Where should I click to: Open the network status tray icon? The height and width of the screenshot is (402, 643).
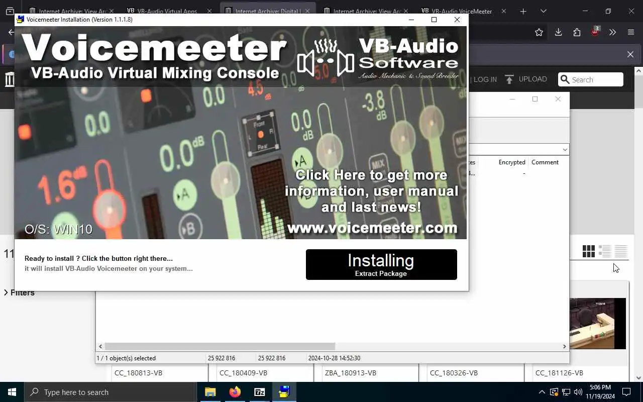pyautogui.click(x=566, y=392)
